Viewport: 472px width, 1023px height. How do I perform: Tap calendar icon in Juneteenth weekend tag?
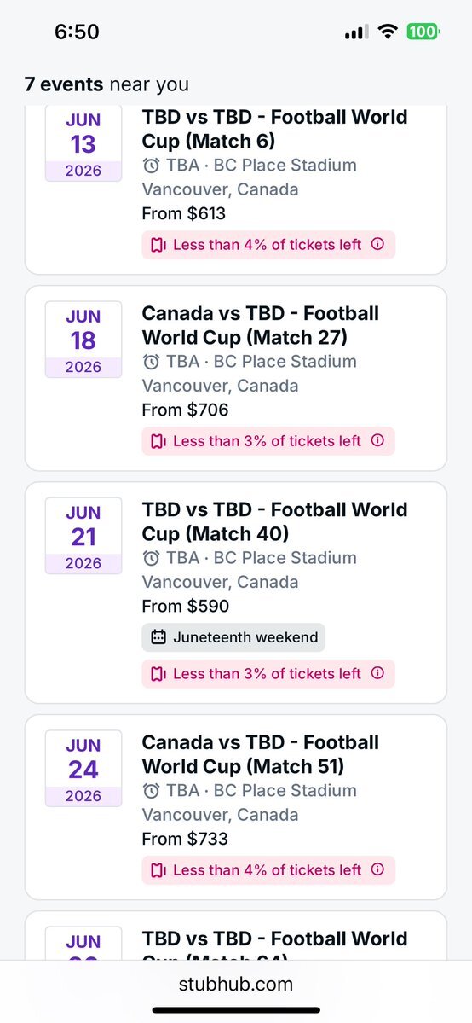click(x=158, y=637)
